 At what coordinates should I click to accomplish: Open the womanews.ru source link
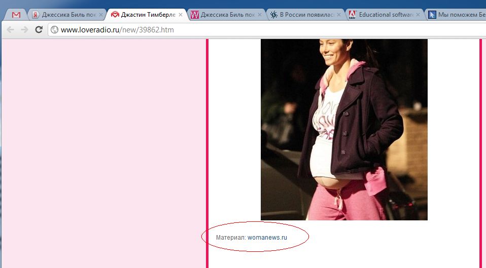[267, 237]
